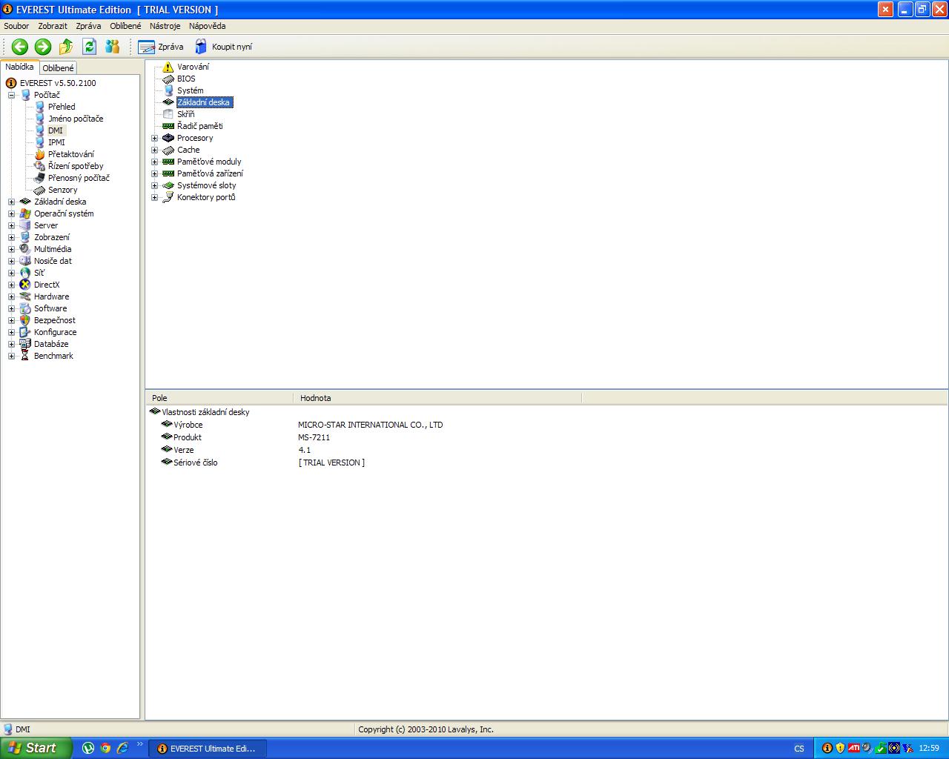The height and width of the screenshot is (759, 949).
Task: Open the Soubor menu
Action: (x=16, y=26)
